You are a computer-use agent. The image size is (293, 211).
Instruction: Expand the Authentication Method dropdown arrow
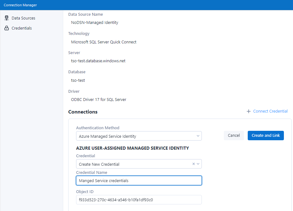point(198,136)
